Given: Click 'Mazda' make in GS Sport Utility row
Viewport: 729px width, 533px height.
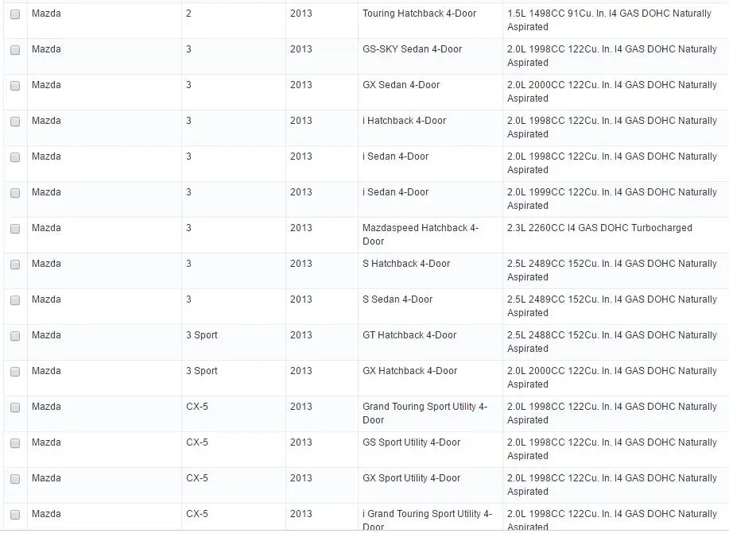Looking at the screenshot, I should [46, 443].
